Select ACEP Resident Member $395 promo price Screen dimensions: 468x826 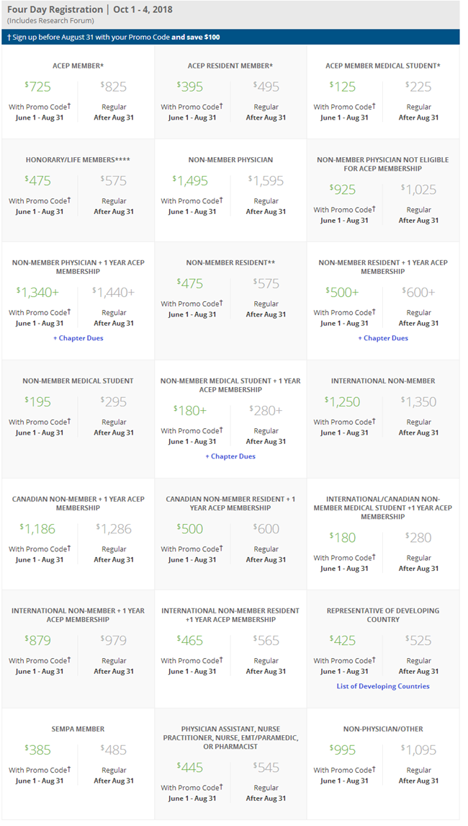[191, 86]
